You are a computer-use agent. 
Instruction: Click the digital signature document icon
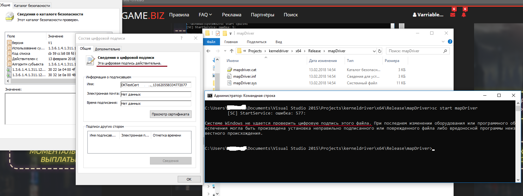pos(91,60)
